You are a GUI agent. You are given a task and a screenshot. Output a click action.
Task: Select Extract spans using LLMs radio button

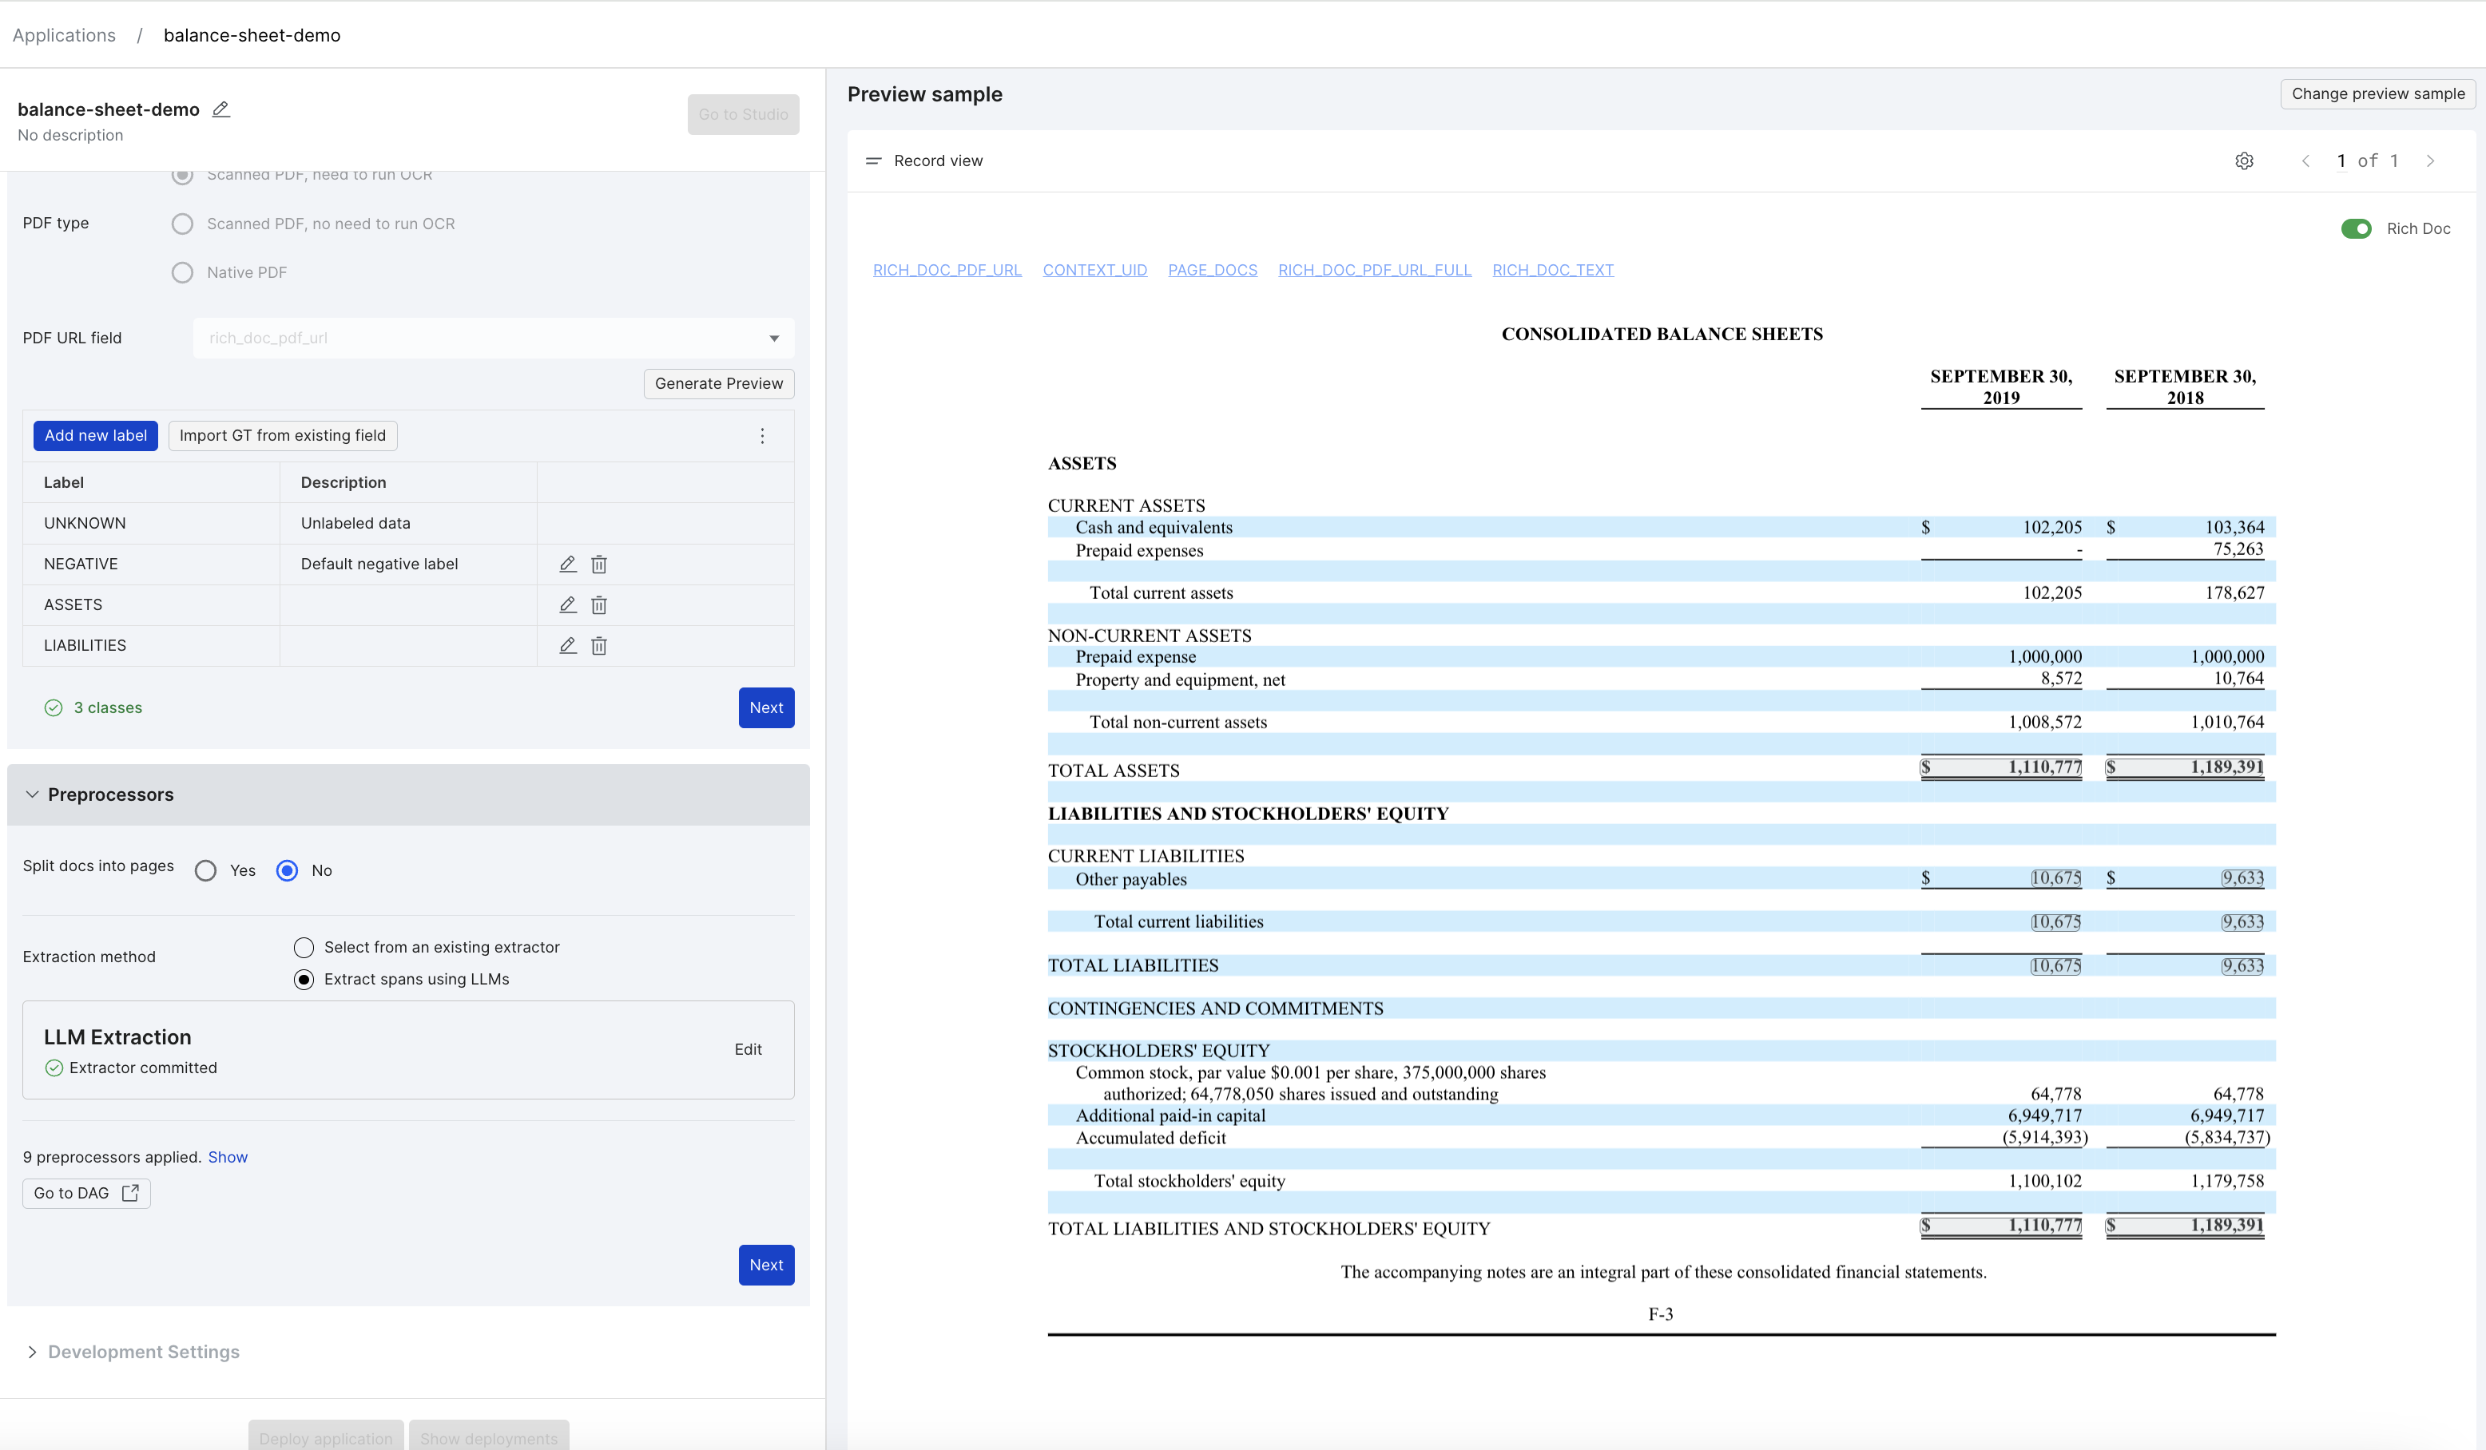coord(304,979)
